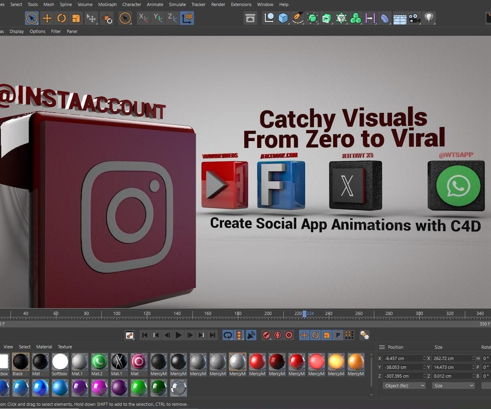Open the Extensions menu
The image size is (491, 409).
(241, 4)
